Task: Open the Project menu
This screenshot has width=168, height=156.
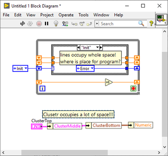Action: pyautogui.click(x=47, y=15)
